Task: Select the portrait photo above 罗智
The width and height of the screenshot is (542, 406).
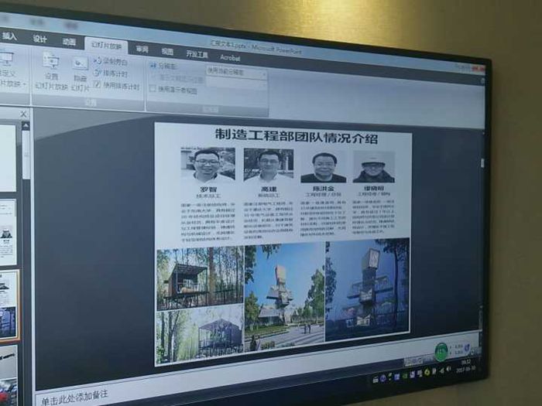Action: pyautogui.click(x=208, y=165)
